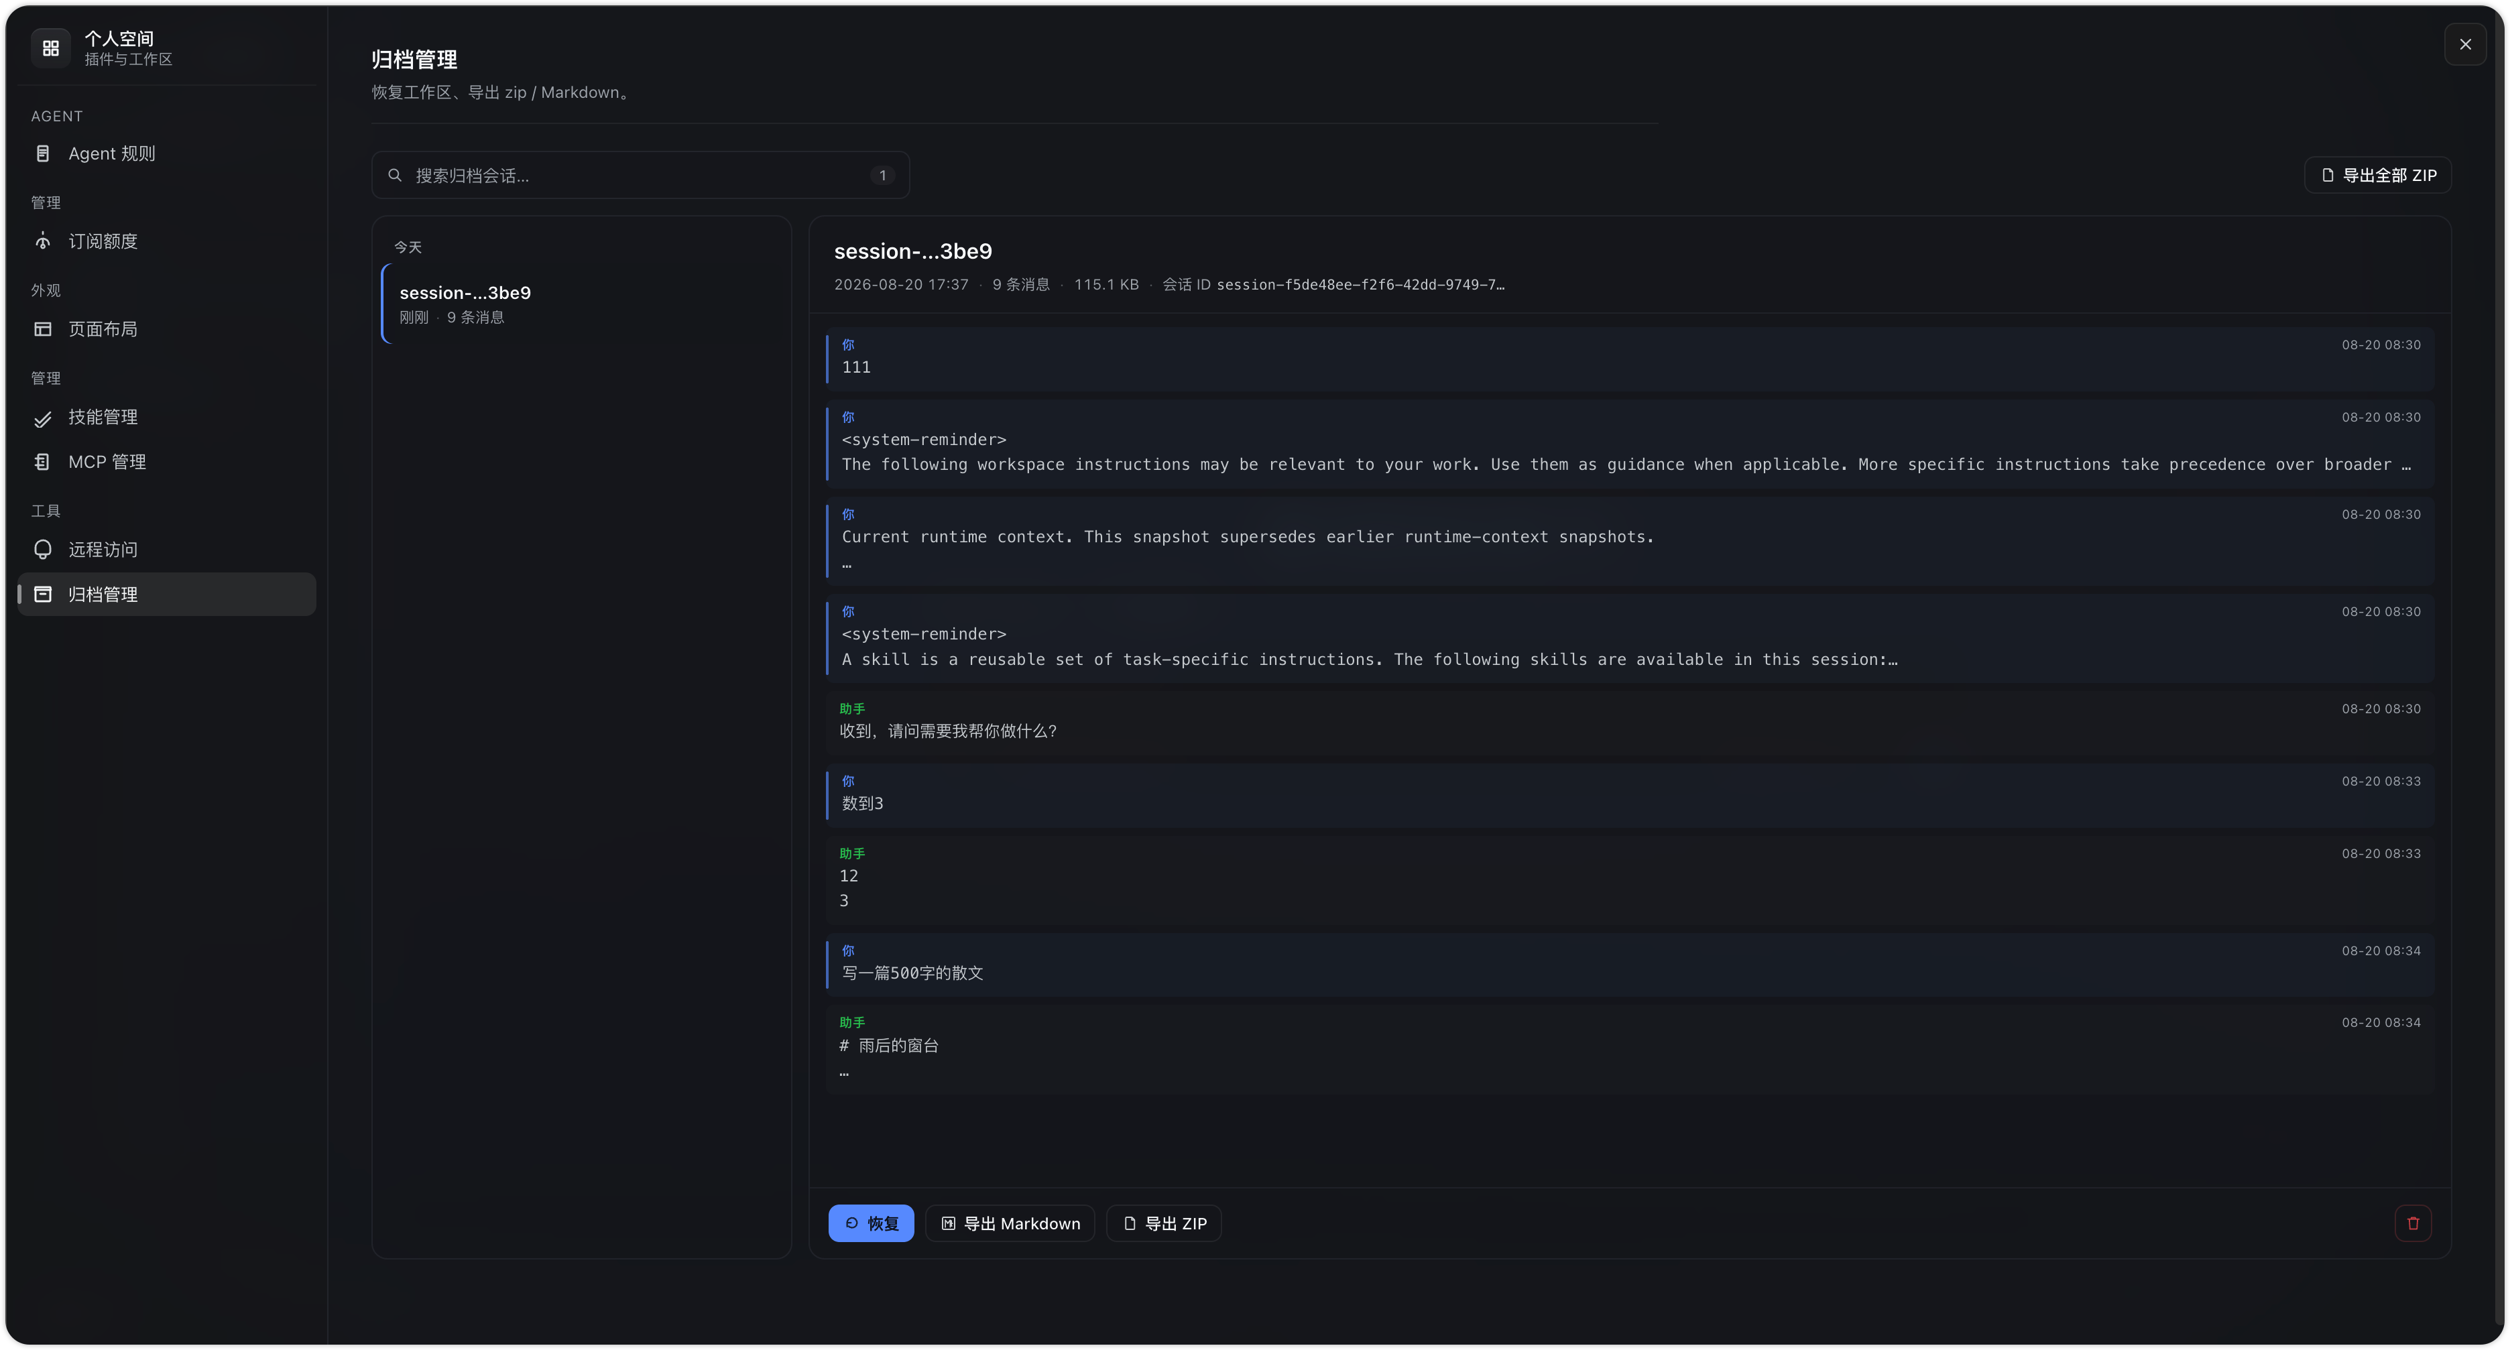Switch to MCP 管理
The width and height of the screenshot is (2510, 1350).
coord(167,462)
